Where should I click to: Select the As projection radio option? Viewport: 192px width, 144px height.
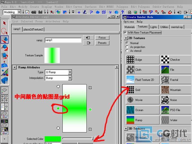(x=127, y=47)
